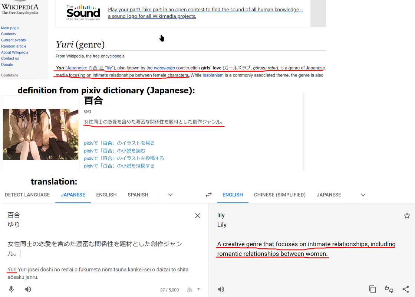Viewport: 415px width, 297px height.
Task: Expand more target languages chevron
Action: (363, 195)
